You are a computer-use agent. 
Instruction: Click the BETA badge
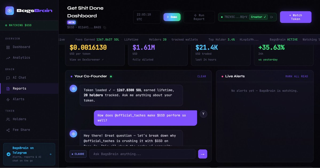[72, 22]
